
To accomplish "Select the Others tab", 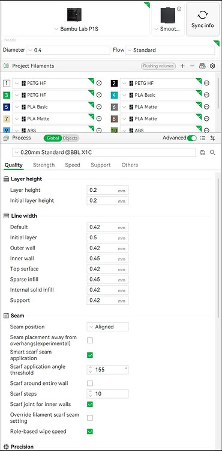I will click(130, 165).
